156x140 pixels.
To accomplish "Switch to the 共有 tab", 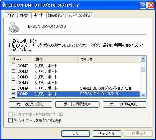I will coord(24,15).
